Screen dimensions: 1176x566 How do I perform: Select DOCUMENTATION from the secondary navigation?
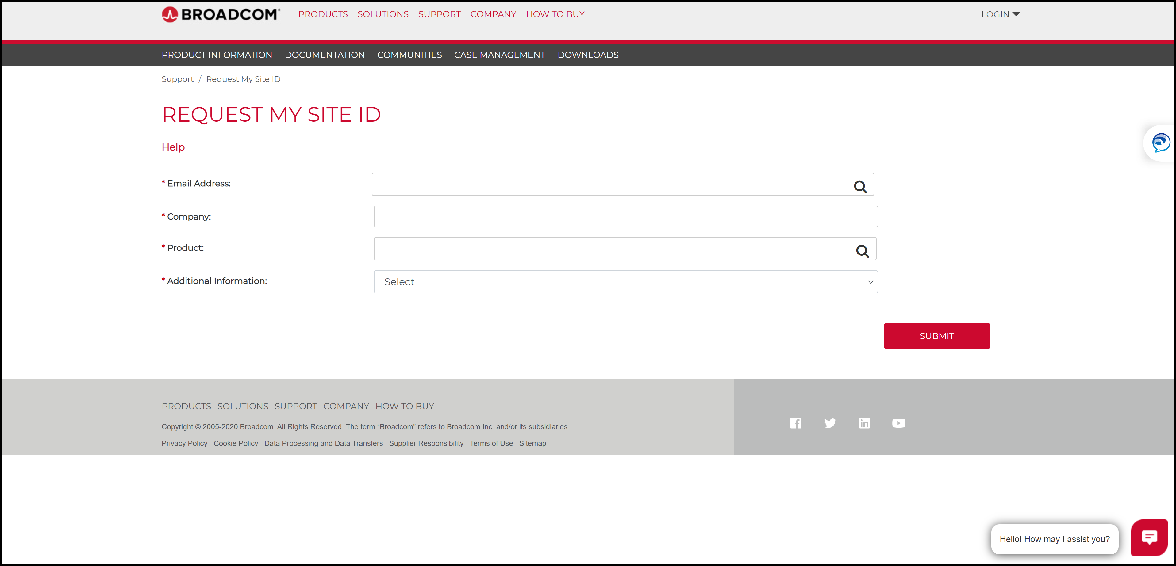tap(325, 55)
